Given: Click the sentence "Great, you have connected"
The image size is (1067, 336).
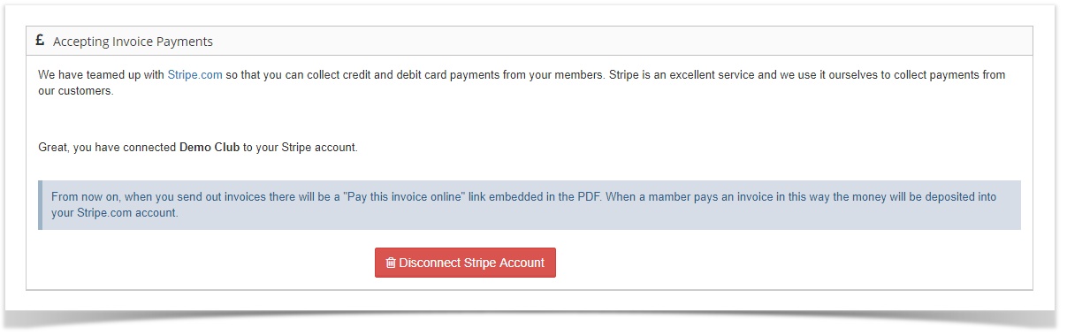Looking at the screenshot, I should tap(107, 148).
